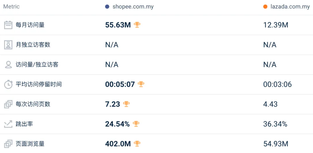Viewport: 313px width, 153px height.
Task: Select the 跳出率 metric label
Action: [24, 124]
